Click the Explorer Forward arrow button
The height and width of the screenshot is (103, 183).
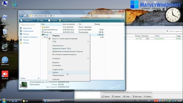(x=25, y=16)
